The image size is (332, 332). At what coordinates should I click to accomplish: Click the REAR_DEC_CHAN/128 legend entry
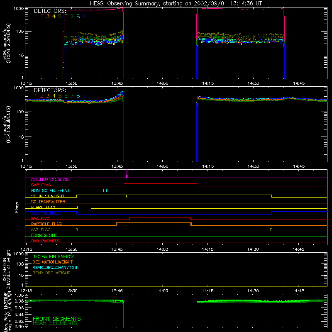(55, 268)
